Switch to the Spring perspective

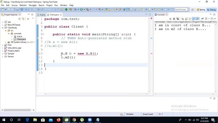pos(201,10)
